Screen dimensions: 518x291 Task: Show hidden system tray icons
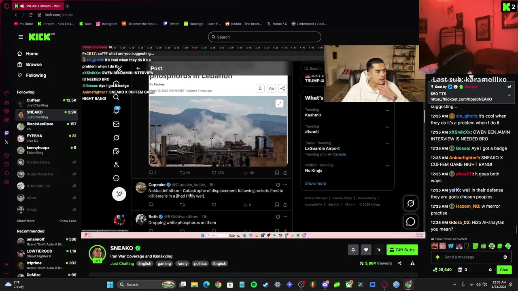click(x=454, y=285)
